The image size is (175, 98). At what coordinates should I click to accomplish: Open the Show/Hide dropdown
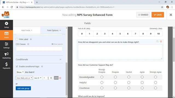[20, 72]
